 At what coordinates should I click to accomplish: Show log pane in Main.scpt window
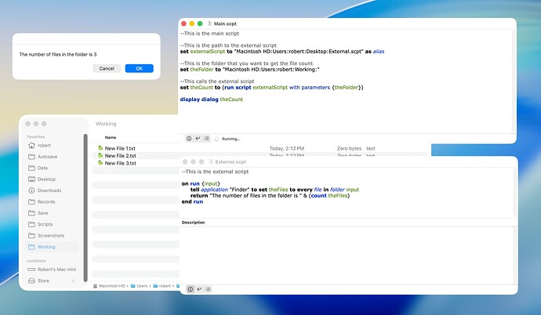[206, 139]
